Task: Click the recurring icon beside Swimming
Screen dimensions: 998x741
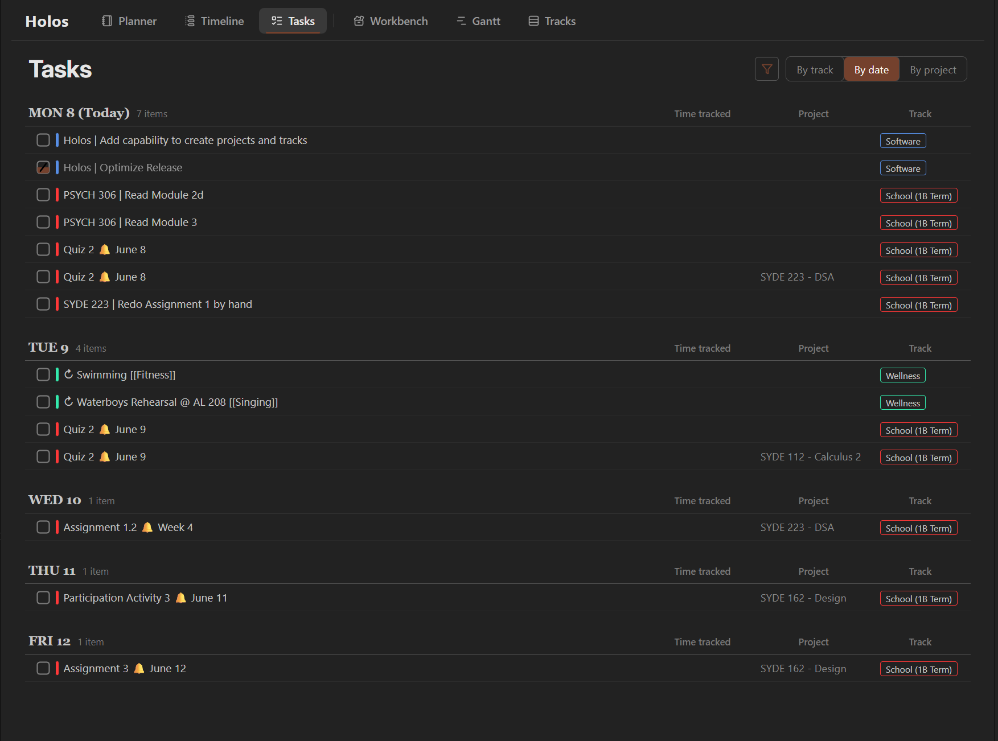Action: pyautogui.click(x=68, y=374)
